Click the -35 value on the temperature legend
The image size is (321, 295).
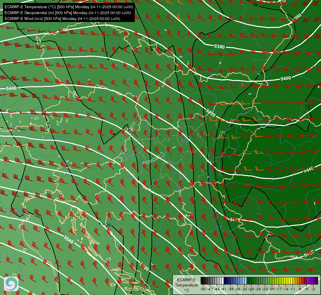point(237,289)
